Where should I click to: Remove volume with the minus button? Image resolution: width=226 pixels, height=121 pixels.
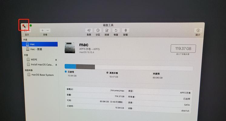(48, 31)
